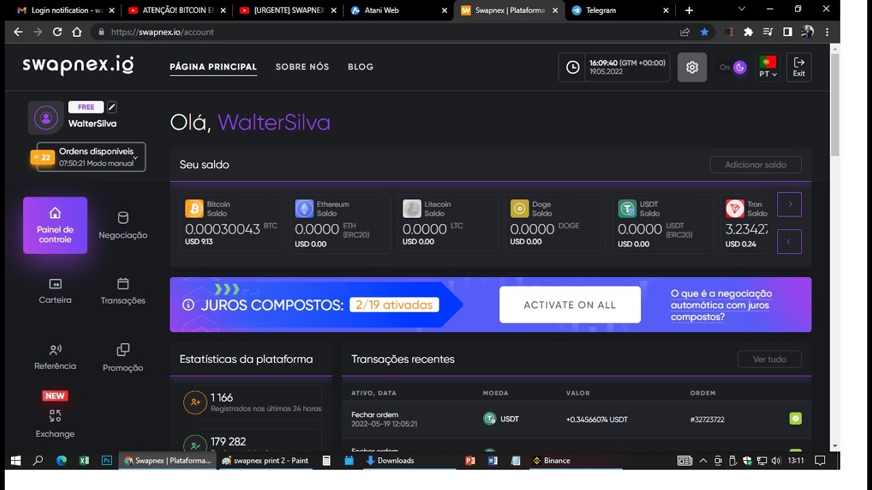Click the clock icon beside the time

[573, 67]
